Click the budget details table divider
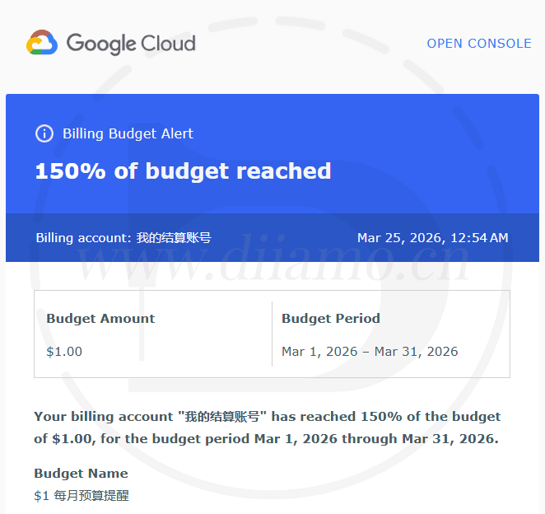 (x=272, y=334)
